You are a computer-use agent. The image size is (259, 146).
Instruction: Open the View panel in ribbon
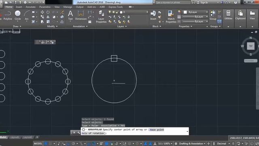coord(252,15)
